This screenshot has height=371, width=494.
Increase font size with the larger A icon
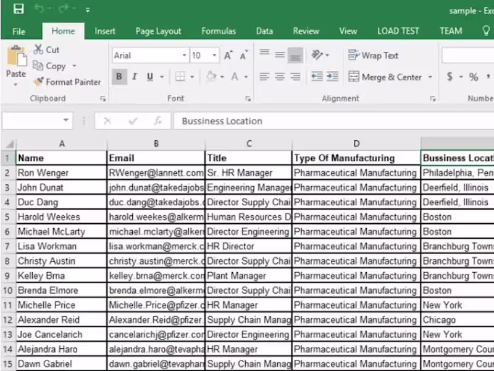(228, 55)
